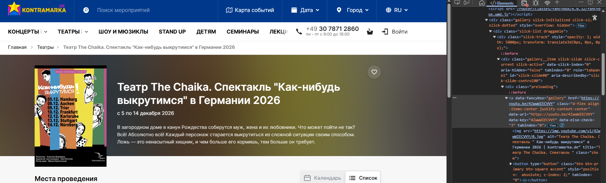
Task: Click the DevTools plus more-tools icon
Action: (x=557, y=3)
